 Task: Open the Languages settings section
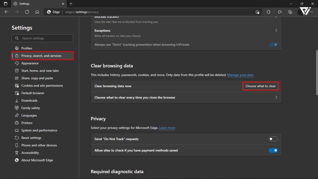(x=29, y=116)
